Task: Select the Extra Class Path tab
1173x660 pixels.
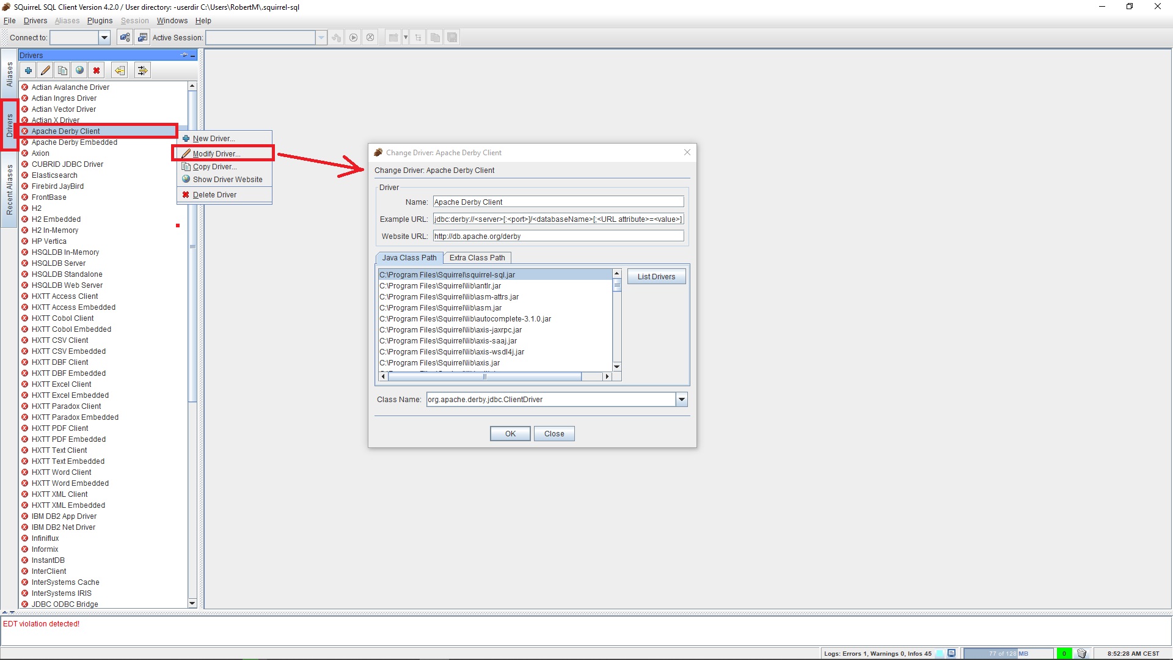Action: (x=476, y=257)
